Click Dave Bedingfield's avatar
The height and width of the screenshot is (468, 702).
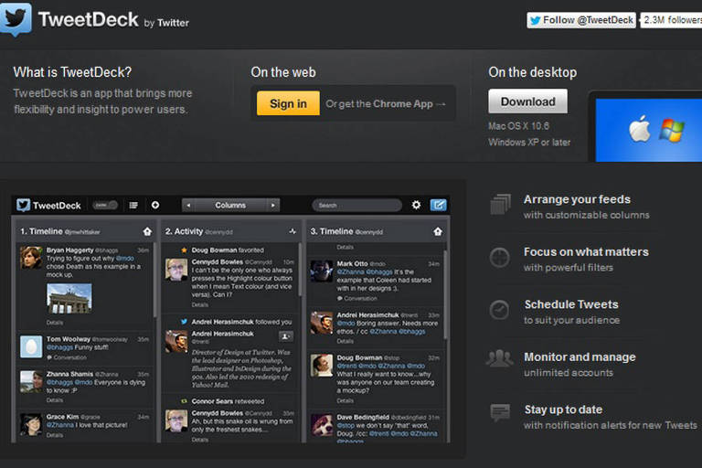pyautogui.click(x=322, y=424)
